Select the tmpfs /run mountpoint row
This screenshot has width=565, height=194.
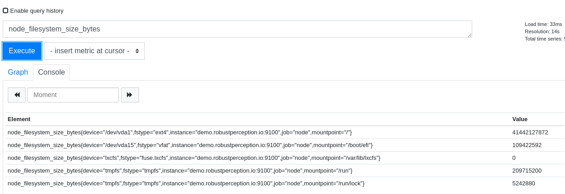pyautogui.click(x=285, y=170)
